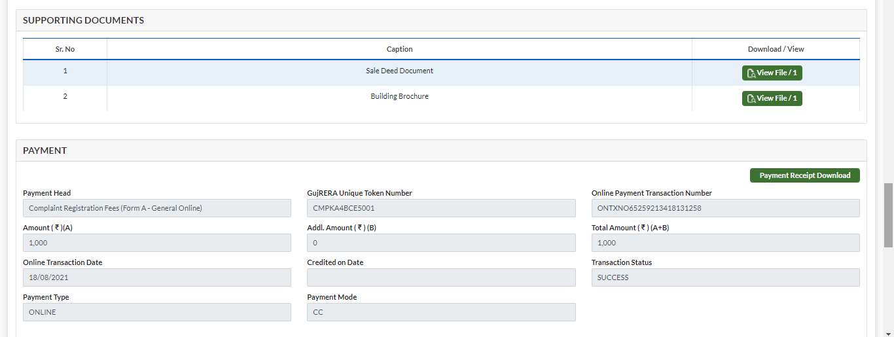Click the empty Credited on Date field
This screenshot has width=894, height=337.
[441, 277]
